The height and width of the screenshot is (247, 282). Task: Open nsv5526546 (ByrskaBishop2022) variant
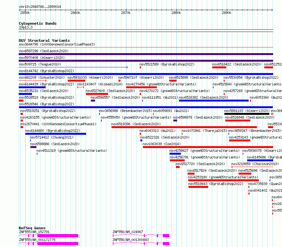pos(47,104)
